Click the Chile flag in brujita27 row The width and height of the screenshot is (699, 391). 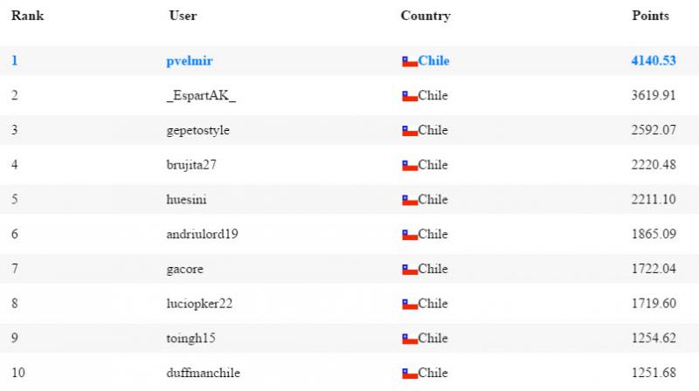(410, 166)
